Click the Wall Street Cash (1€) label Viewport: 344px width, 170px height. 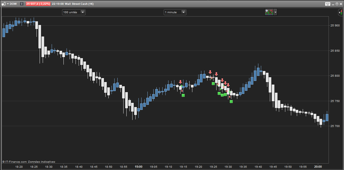[79, 4]
